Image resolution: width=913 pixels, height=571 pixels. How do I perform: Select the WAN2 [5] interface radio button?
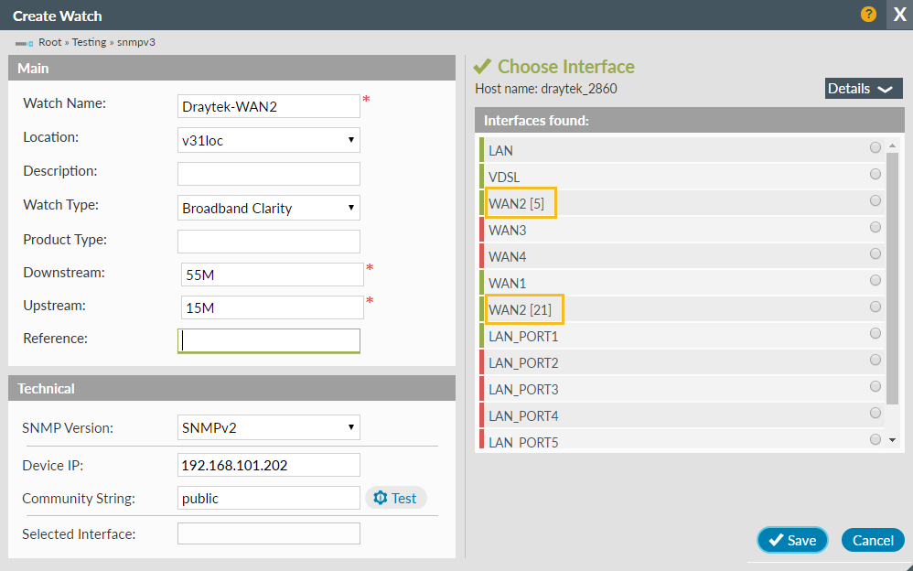click(875, 199)
